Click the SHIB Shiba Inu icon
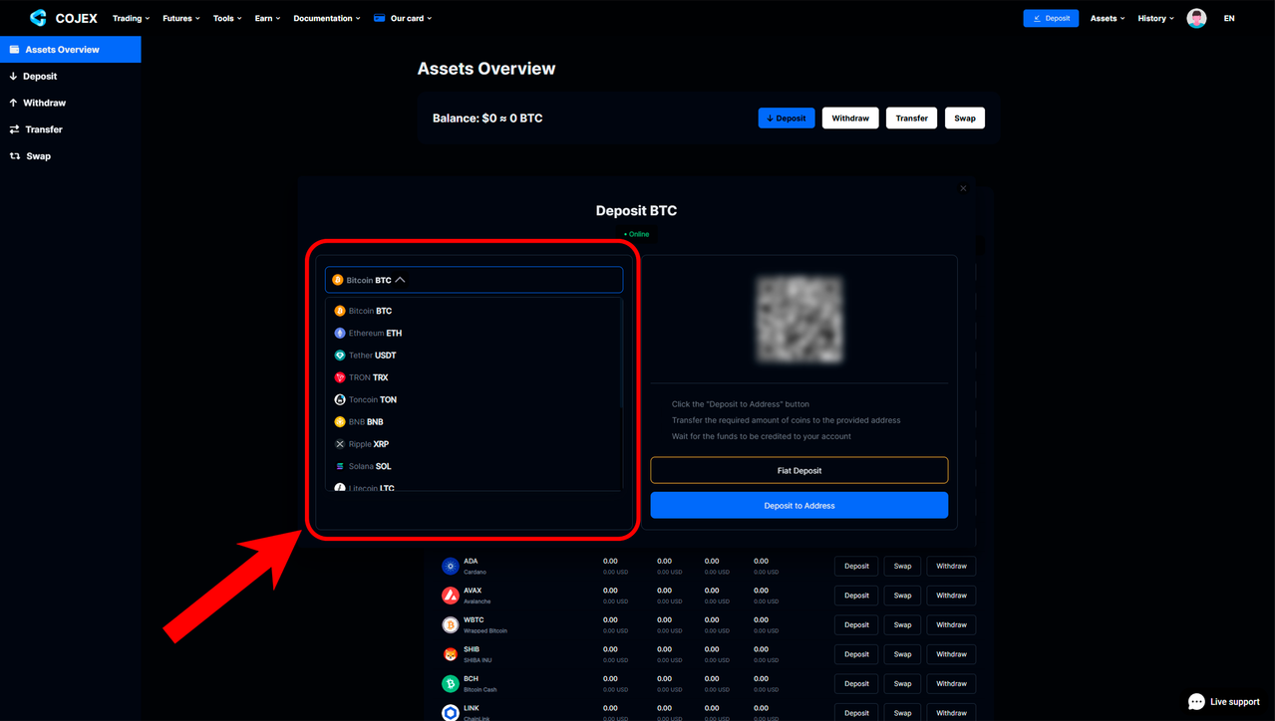Image resolution: width=1275 pixels, height=721 pixels. 451,654
